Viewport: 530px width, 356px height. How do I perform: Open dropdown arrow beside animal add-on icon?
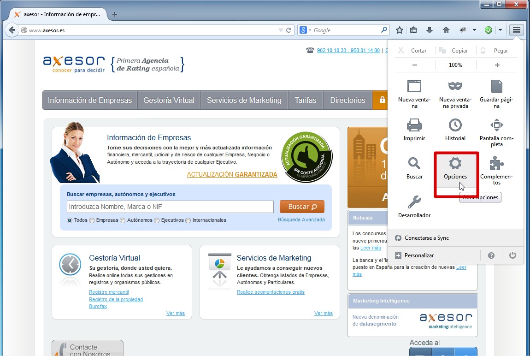[x=474, y=30]
